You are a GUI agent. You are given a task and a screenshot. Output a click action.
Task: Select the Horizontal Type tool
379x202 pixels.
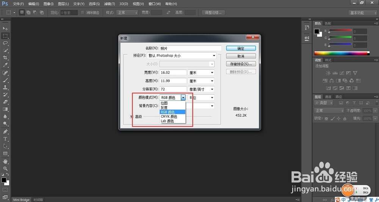5,139
